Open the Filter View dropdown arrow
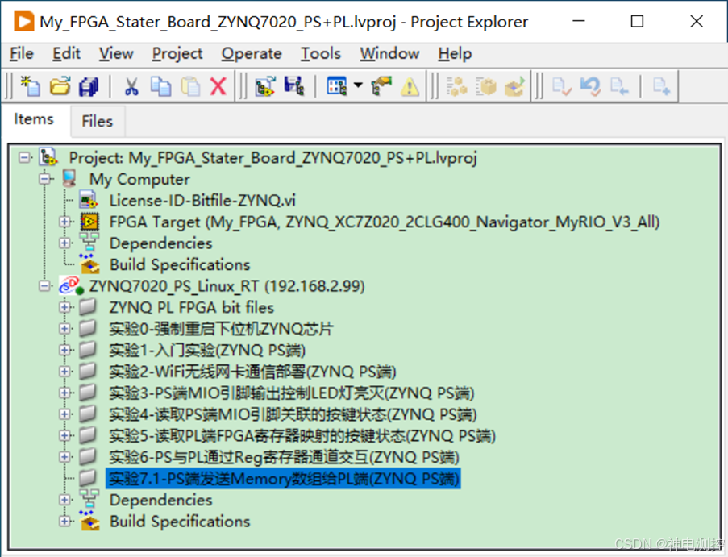The width and height of the screenshot is (728, 557). click(358, 85)
